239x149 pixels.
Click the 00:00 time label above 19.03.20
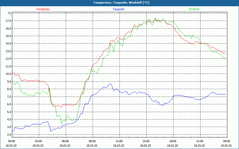227,141
